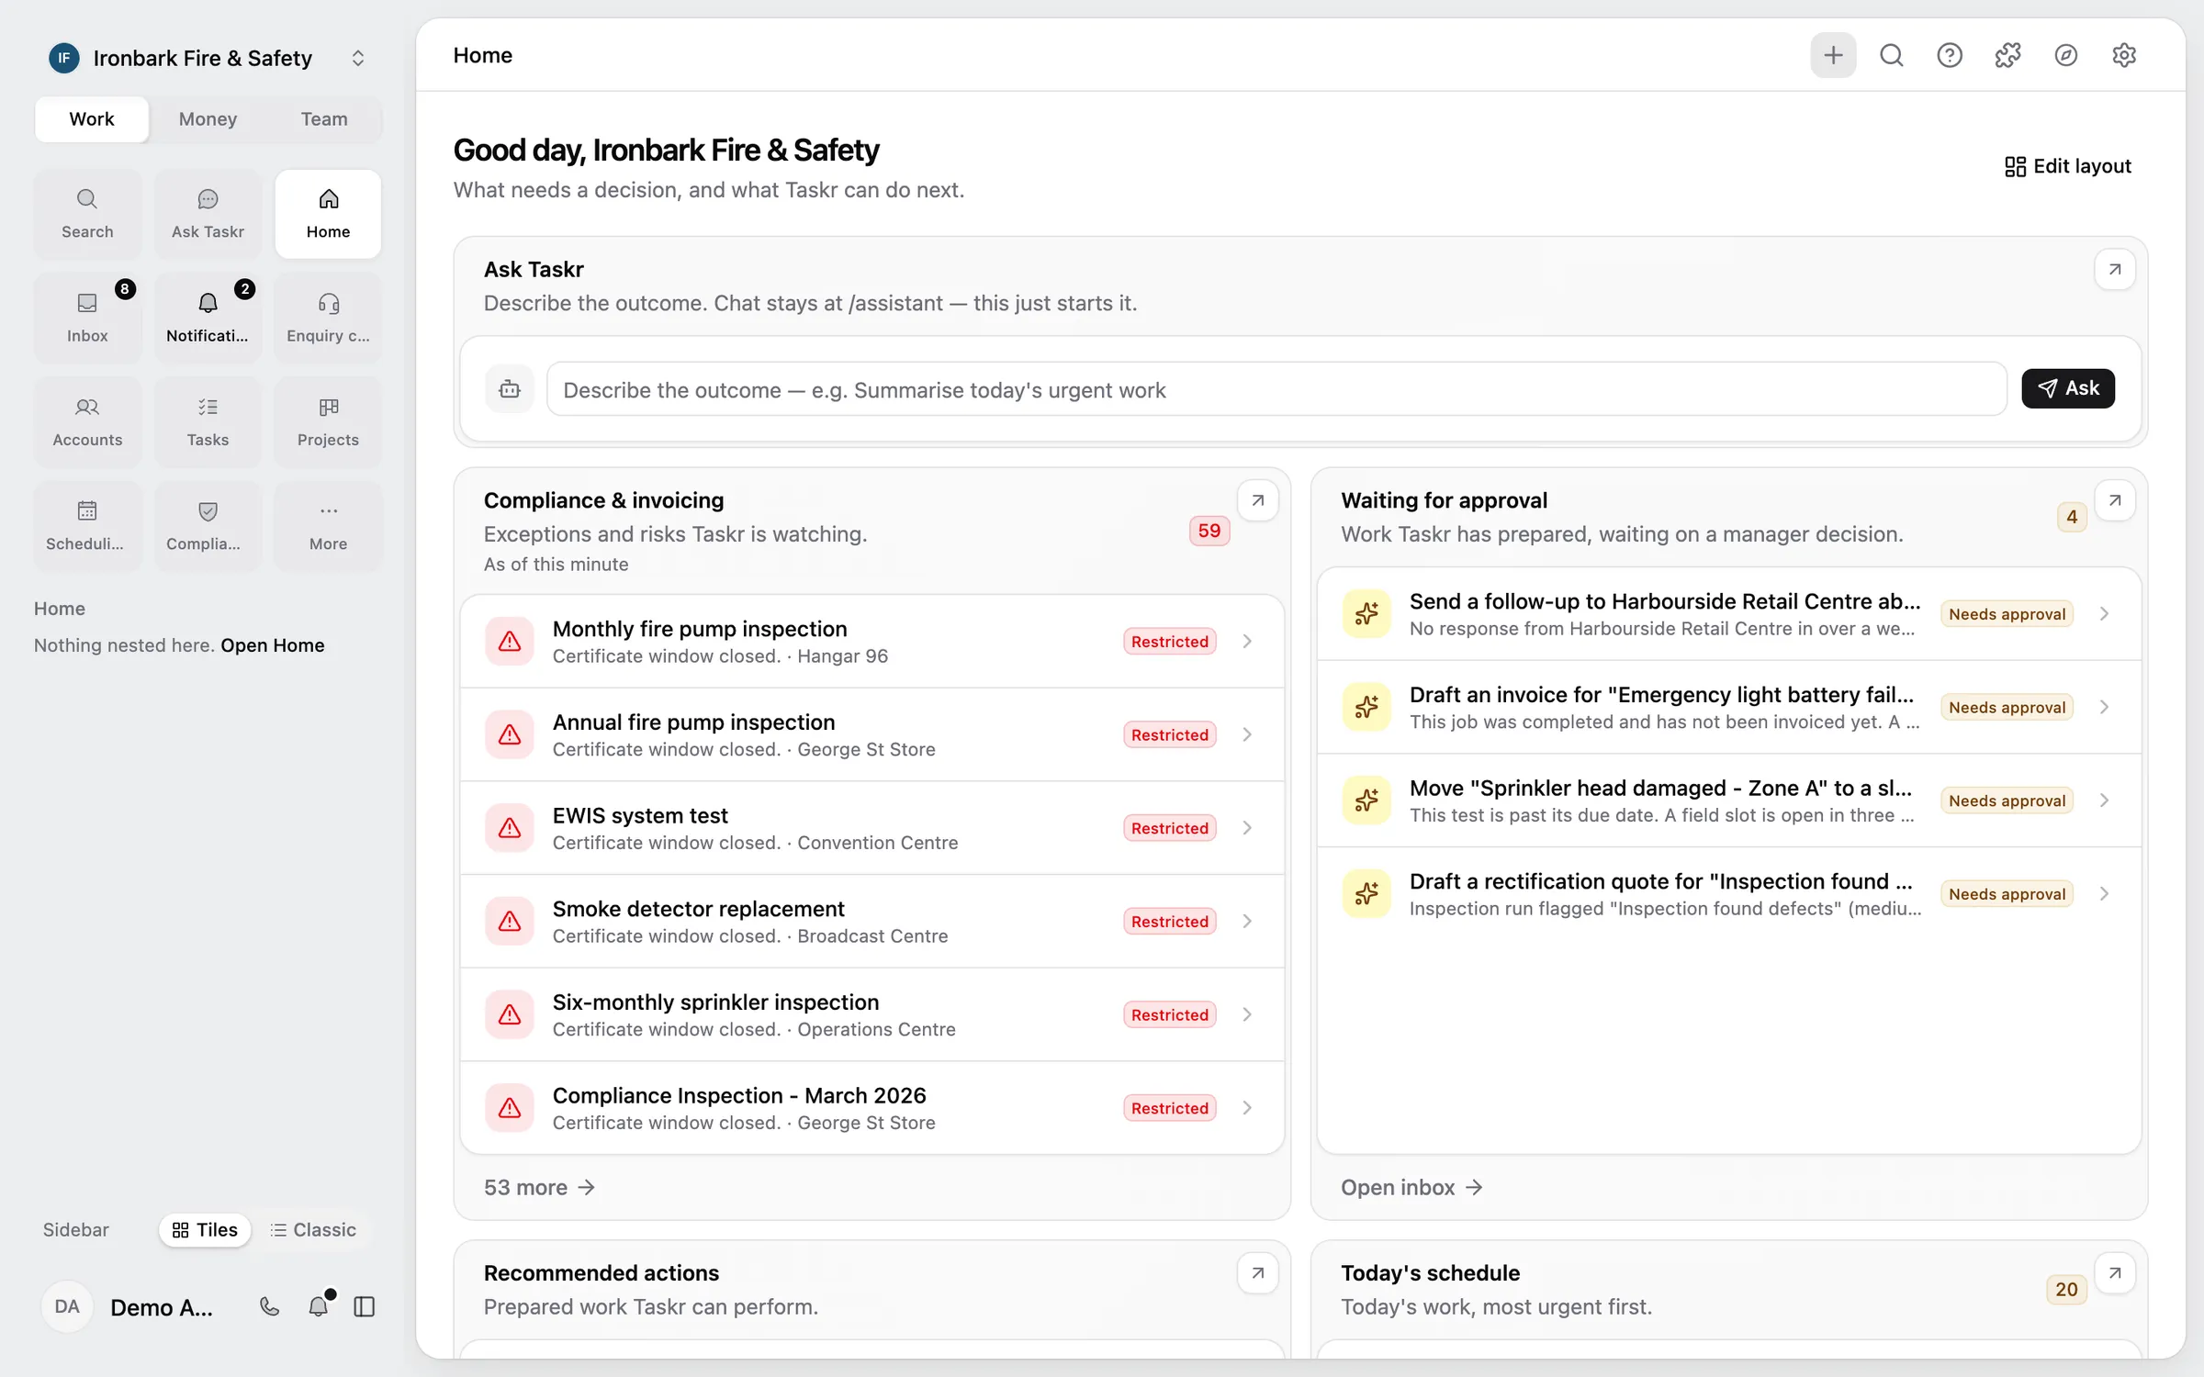2204x1377 pixels.
Task: Open search via header magnifier icon
Action: pyautogui.click(x=1891, y=55)
